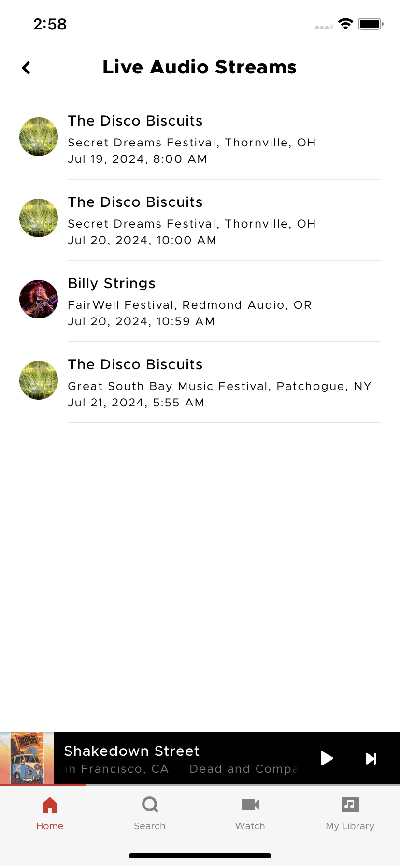Tap the Jul 21 Disco Biscuits avatar

pyautogui.click(x=39, y=380)
